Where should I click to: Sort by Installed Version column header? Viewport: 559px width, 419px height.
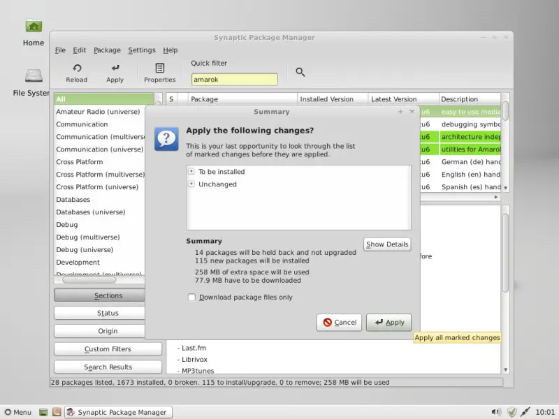pos(333,99)
